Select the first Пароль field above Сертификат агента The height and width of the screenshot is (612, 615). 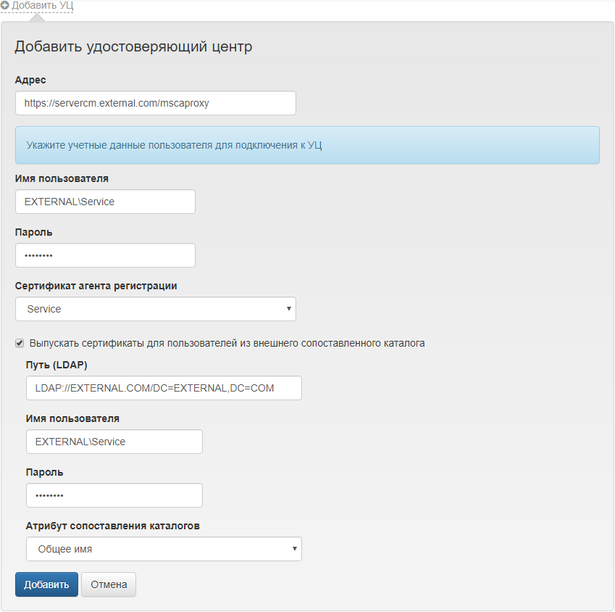[105, 255]
